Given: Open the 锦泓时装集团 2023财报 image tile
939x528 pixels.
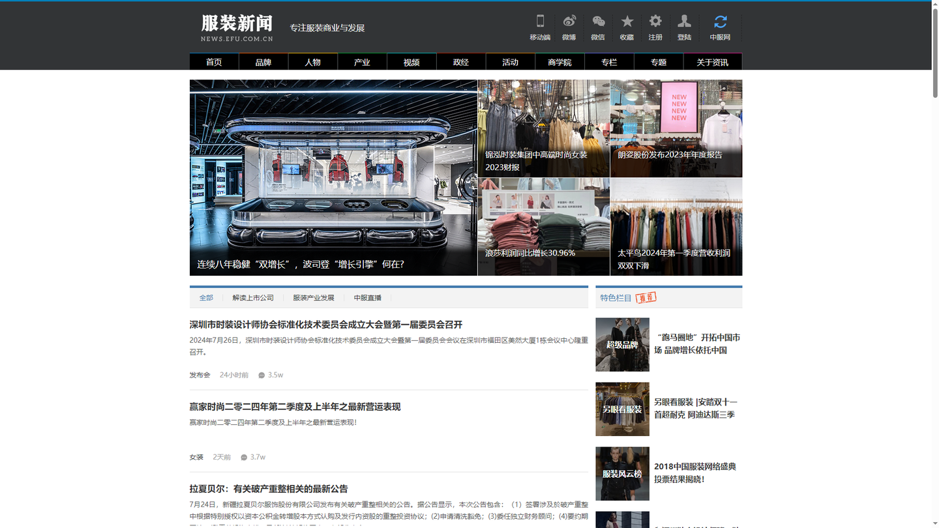Looking at the screenshot, I should [x=544, y=128].
